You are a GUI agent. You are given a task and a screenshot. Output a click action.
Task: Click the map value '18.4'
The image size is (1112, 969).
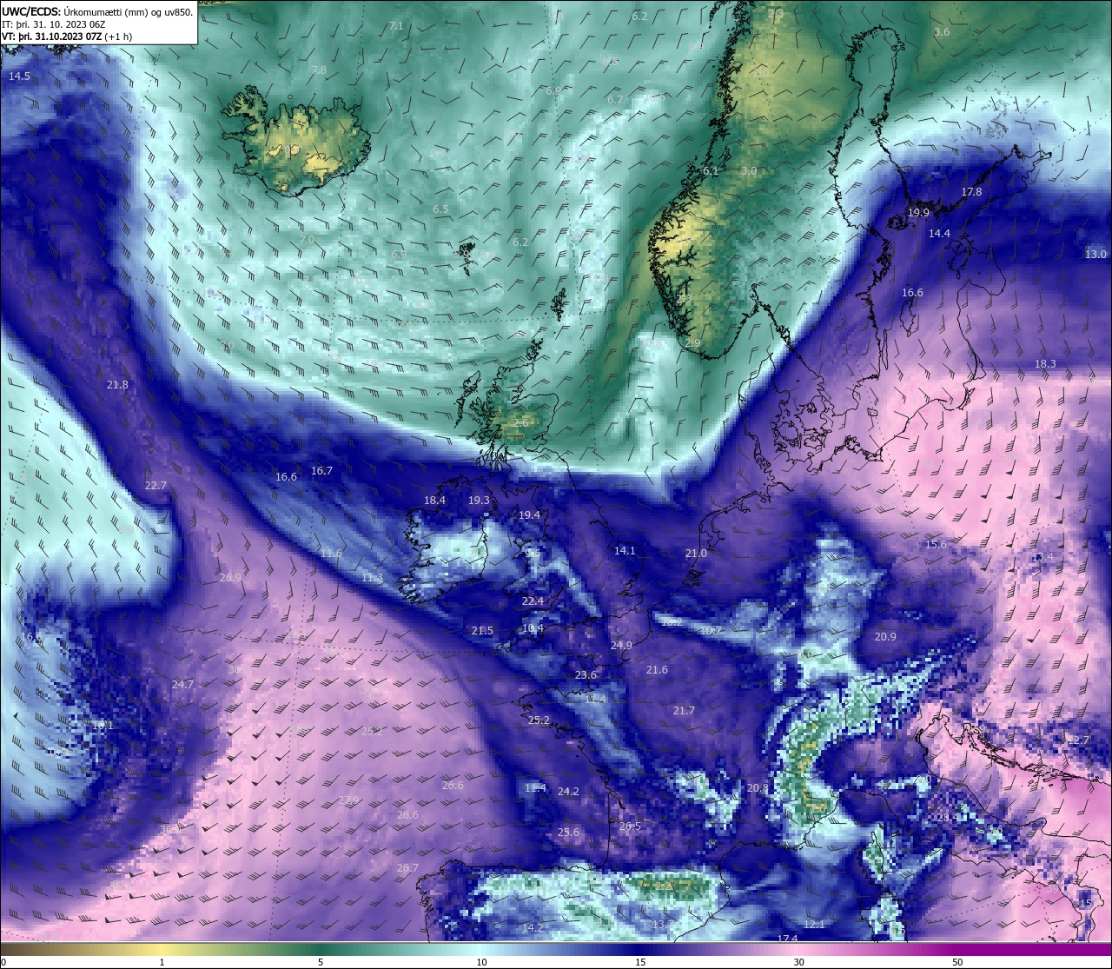[434, 501]
